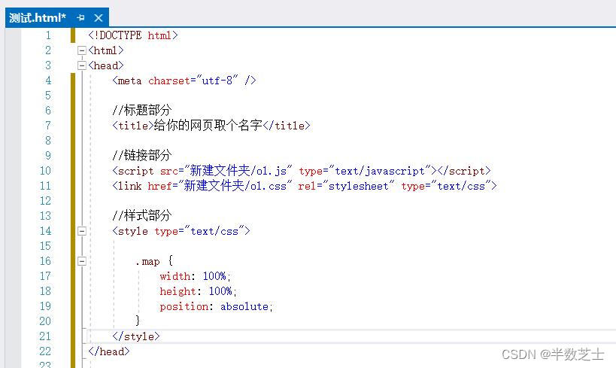Click the absolute value

[x=244, y=307]
